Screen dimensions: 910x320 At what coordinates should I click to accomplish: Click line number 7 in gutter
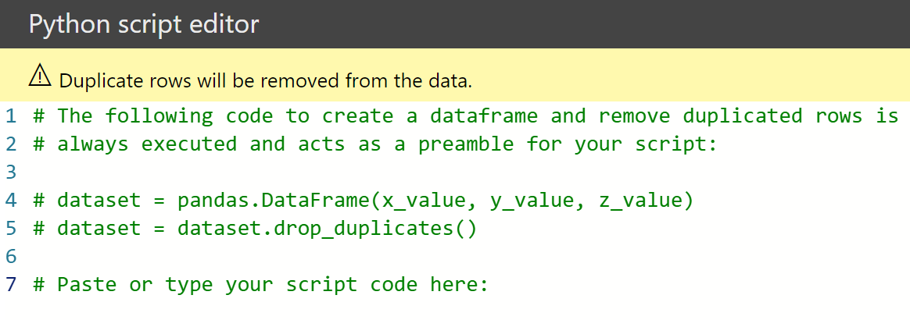pyautogui.click(x=10, y=284)
